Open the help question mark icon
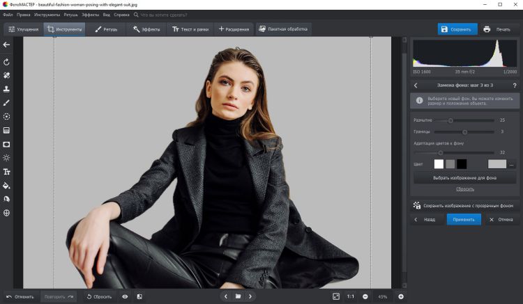 (514, 85)
